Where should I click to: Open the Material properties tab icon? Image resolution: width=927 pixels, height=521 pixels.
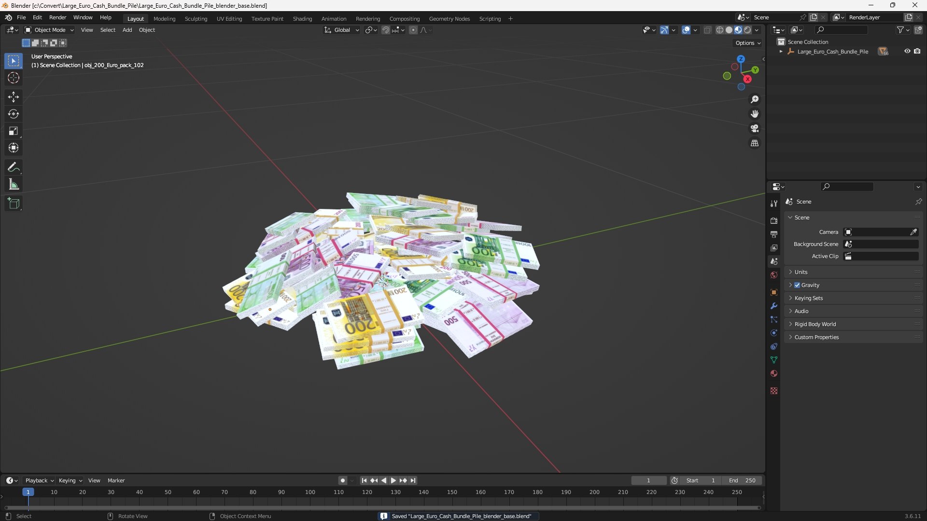774,373
